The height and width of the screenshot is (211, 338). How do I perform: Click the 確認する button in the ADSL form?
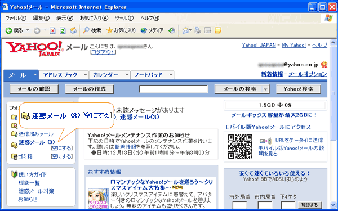(x=310, y=205)
